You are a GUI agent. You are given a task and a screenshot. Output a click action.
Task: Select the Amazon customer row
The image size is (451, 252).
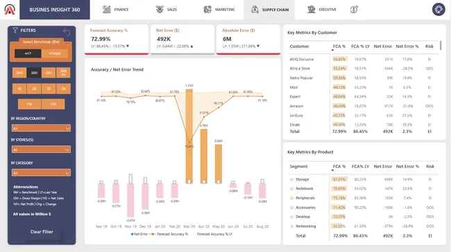pyautogui.click(x=364, y=106)
